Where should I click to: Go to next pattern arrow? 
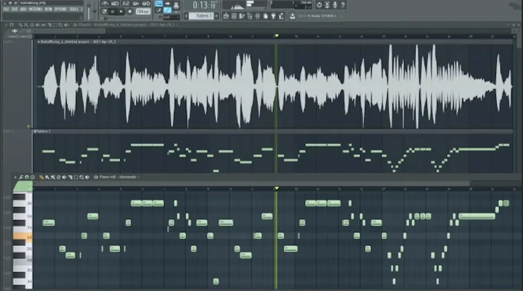click(x=216, y=16)
